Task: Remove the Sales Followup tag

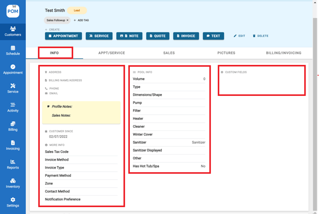Action: [67, 20]
